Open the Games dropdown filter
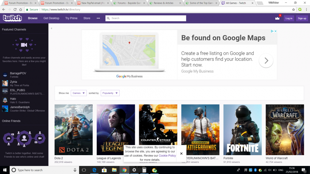This screenshot has height=174, width=310. (x=79, y=93)
